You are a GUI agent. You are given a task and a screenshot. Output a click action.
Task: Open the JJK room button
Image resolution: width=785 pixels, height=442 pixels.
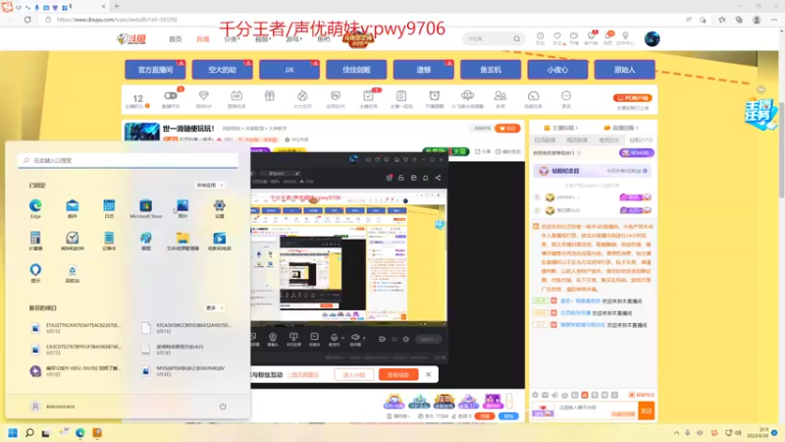(x=289, y=70)
